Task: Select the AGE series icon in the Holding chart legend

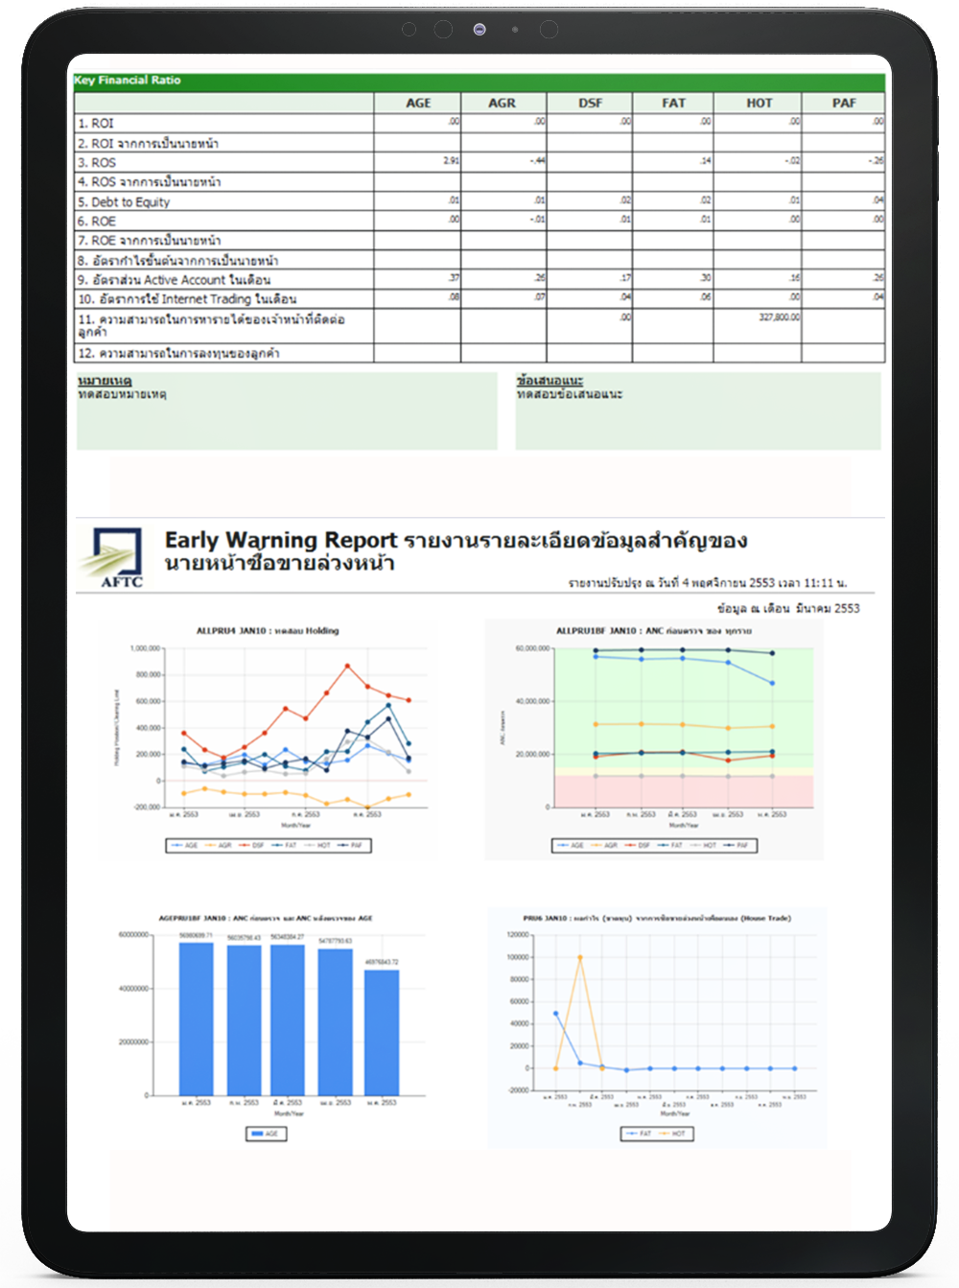Action: [178, 846]
